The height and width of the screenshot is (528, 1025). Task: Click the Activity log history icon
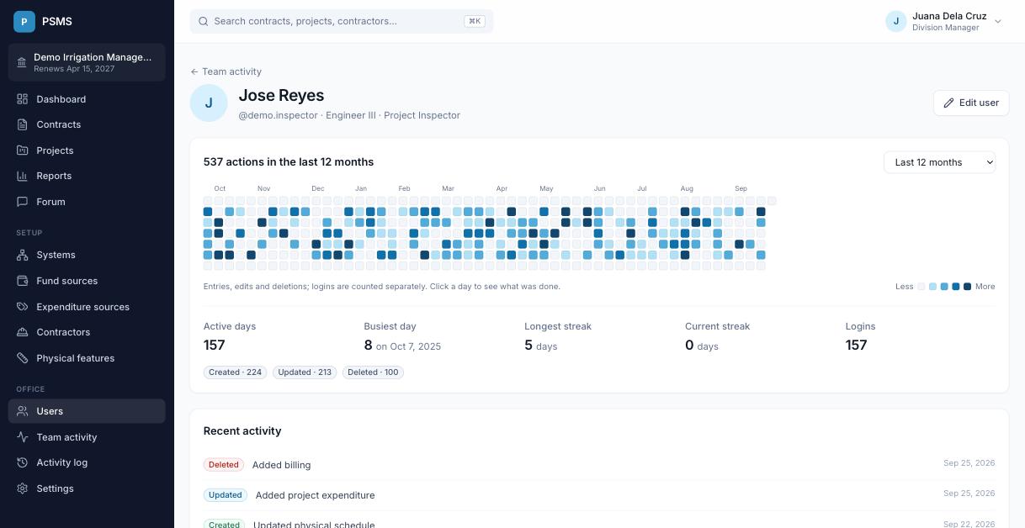pyautogui.click(x=22, y=462)
